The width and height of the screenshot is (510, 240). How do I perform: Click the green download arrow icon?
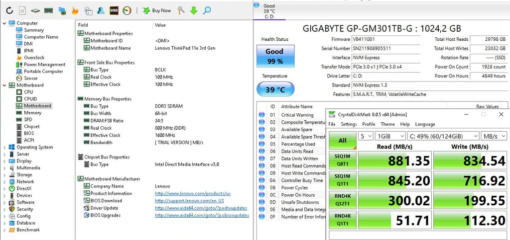coord(194,11)
